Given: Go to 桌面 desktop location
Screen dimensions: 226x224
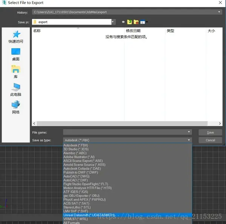Looking at the screenshot, I should coord(16,54).
